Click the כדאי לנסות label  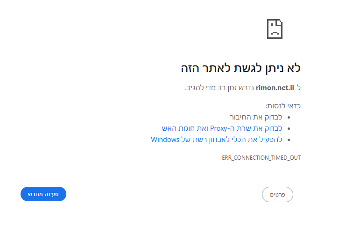coord(283,106)
